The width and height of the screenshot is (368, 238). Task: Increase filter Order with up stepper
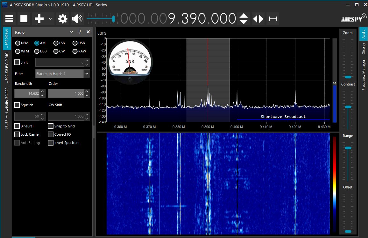tap(87, 91)
